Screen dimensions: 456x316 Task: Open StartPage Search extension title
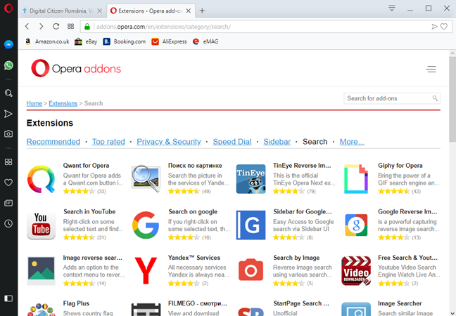(301, 303)
